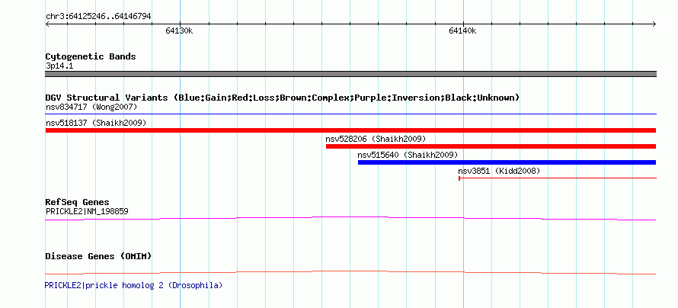
Task: Select the RefSeq Genes track title
Action: [78, 203]
